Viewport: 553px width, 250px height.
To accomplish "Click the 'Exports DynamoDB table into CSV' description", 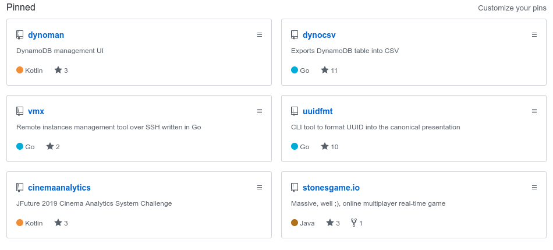I will [x=345, y=51].
